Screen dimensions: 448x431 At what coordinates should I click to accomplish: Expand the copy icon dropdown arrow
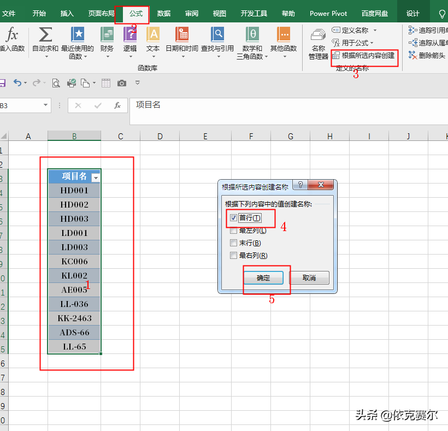pos(95,83)
